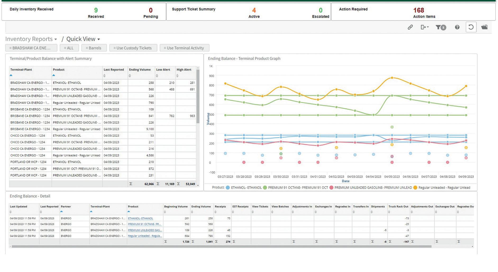Image resolution: width=498 pixels, height=272 pixels.
Task: Toggle ETHANOL- ETHANOL legend series
Action: [x=244, y=188]
